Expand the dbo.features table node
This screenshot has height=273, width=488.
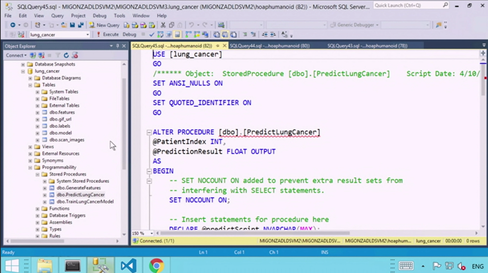click(x=37, y=112)
